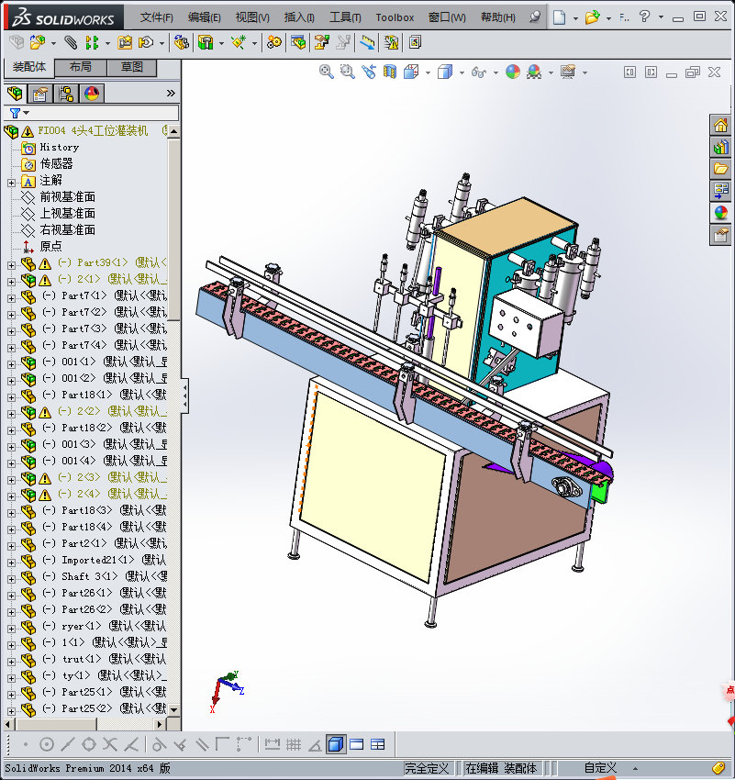Select the 装配体 tab
735x780 pixels.
[x=28, y=67]
